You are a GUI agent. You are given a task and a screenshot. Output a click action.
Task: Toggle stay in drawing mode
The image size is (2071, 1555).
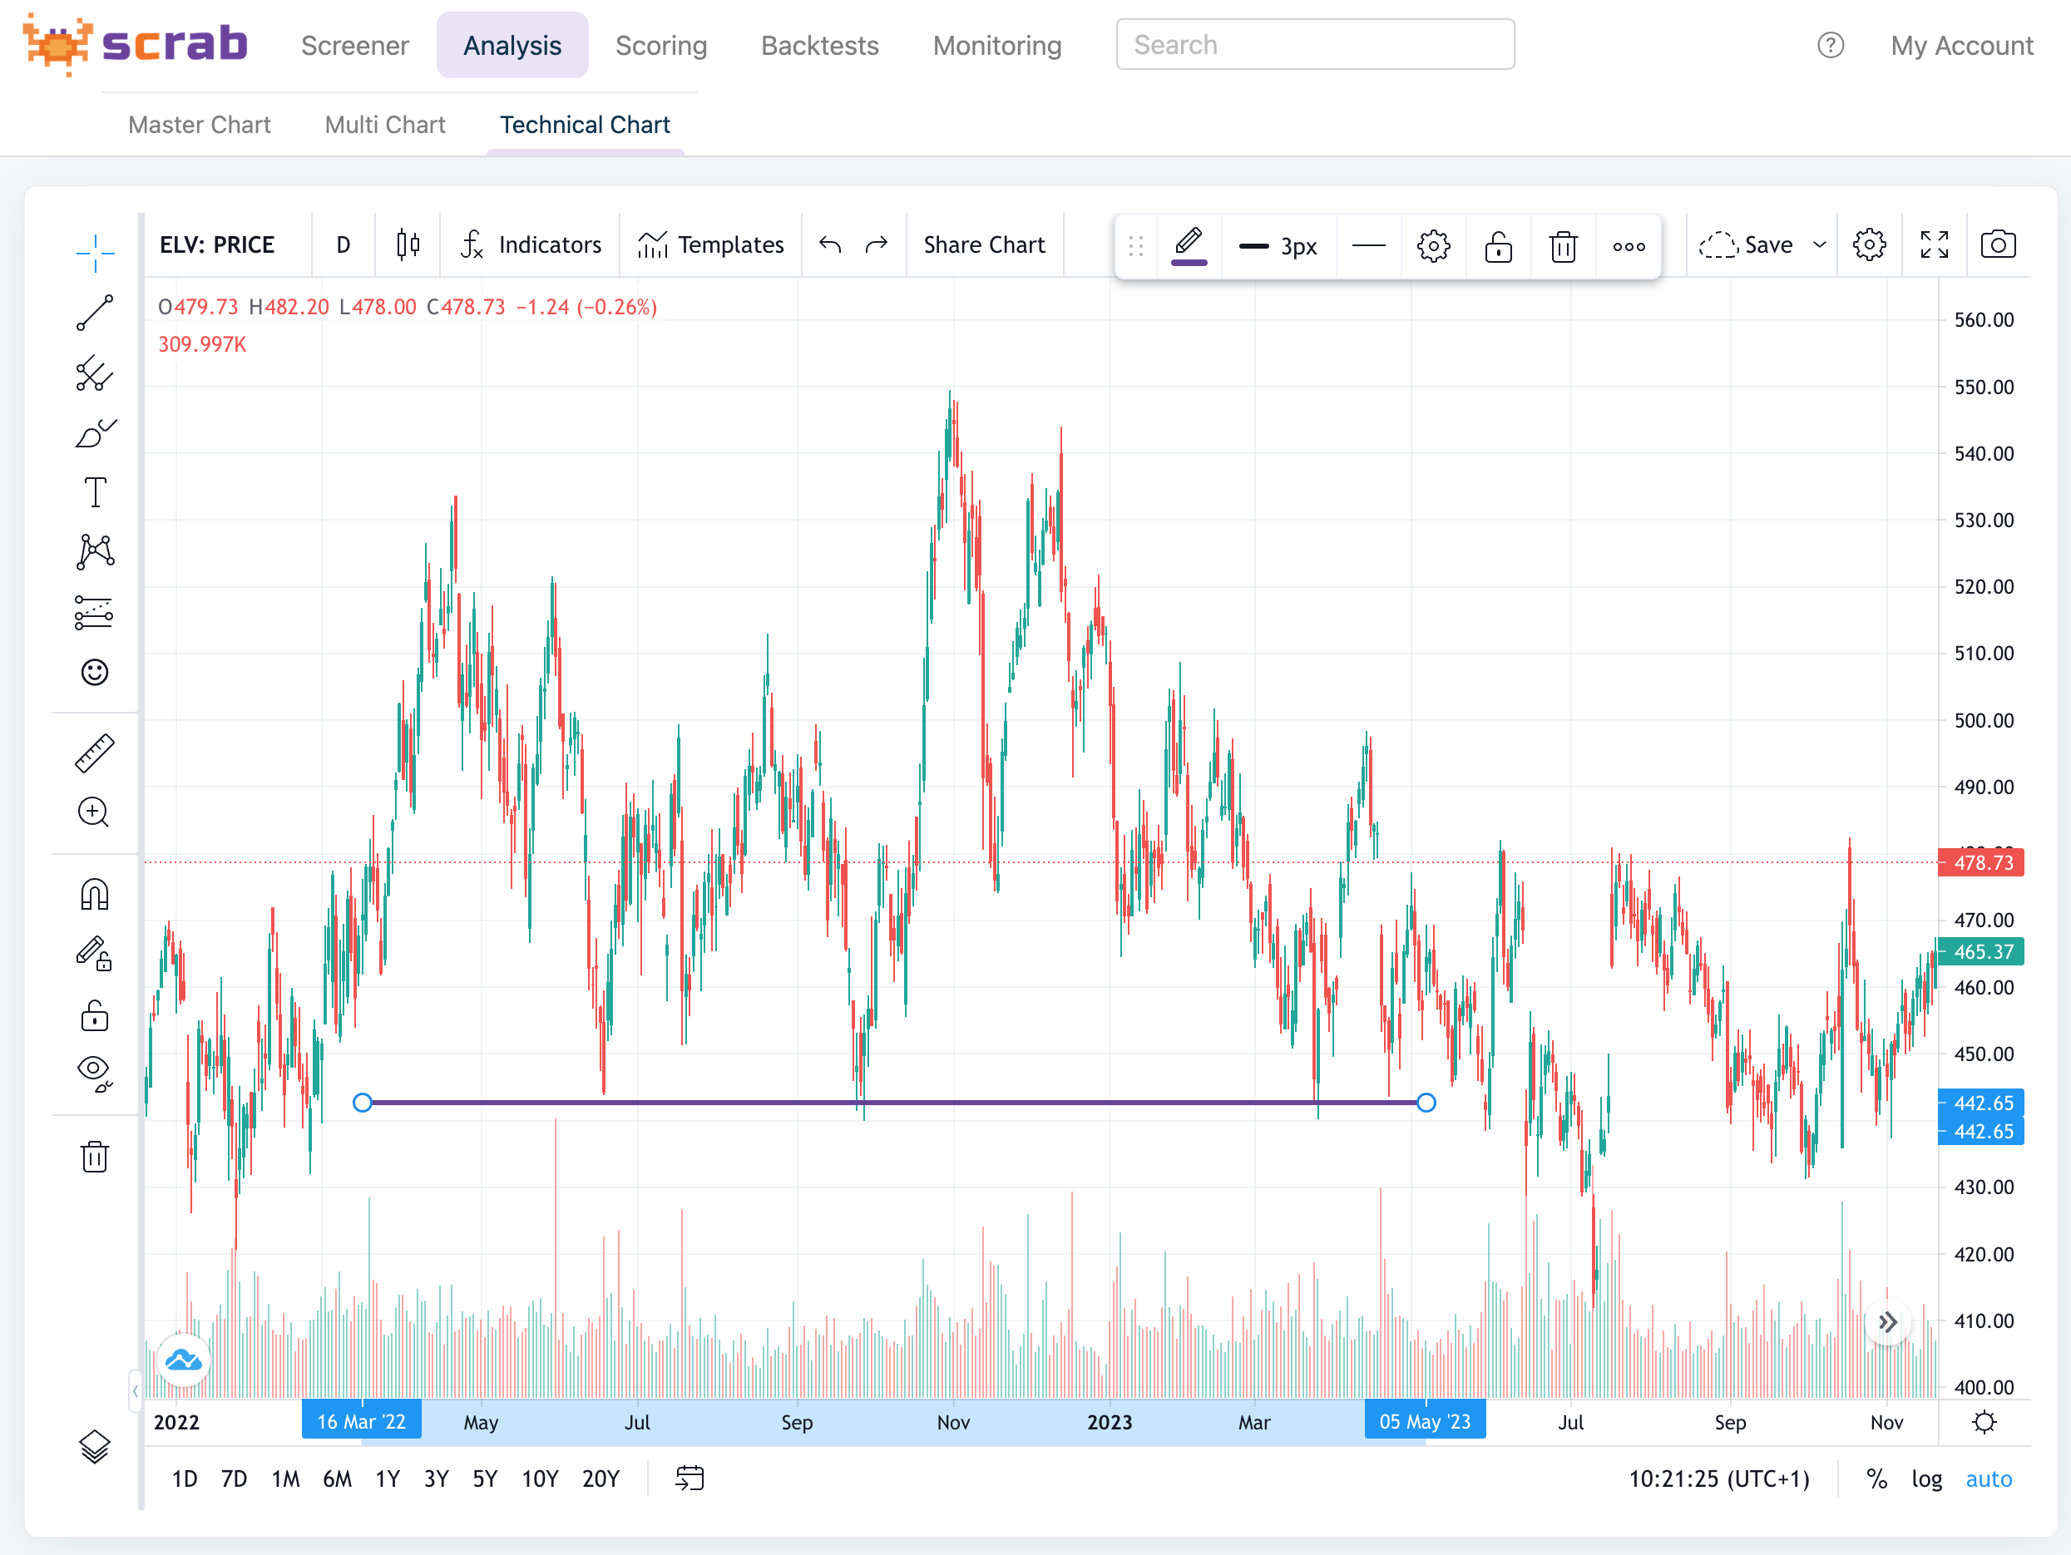tap(95, 955)
